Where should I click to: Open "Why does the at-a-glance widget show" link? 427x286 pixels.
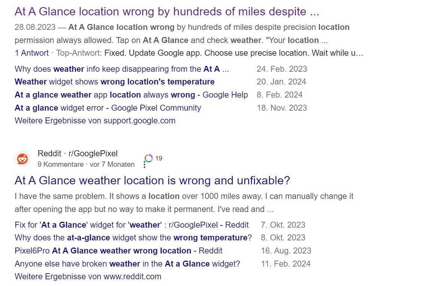pos(133,238)
